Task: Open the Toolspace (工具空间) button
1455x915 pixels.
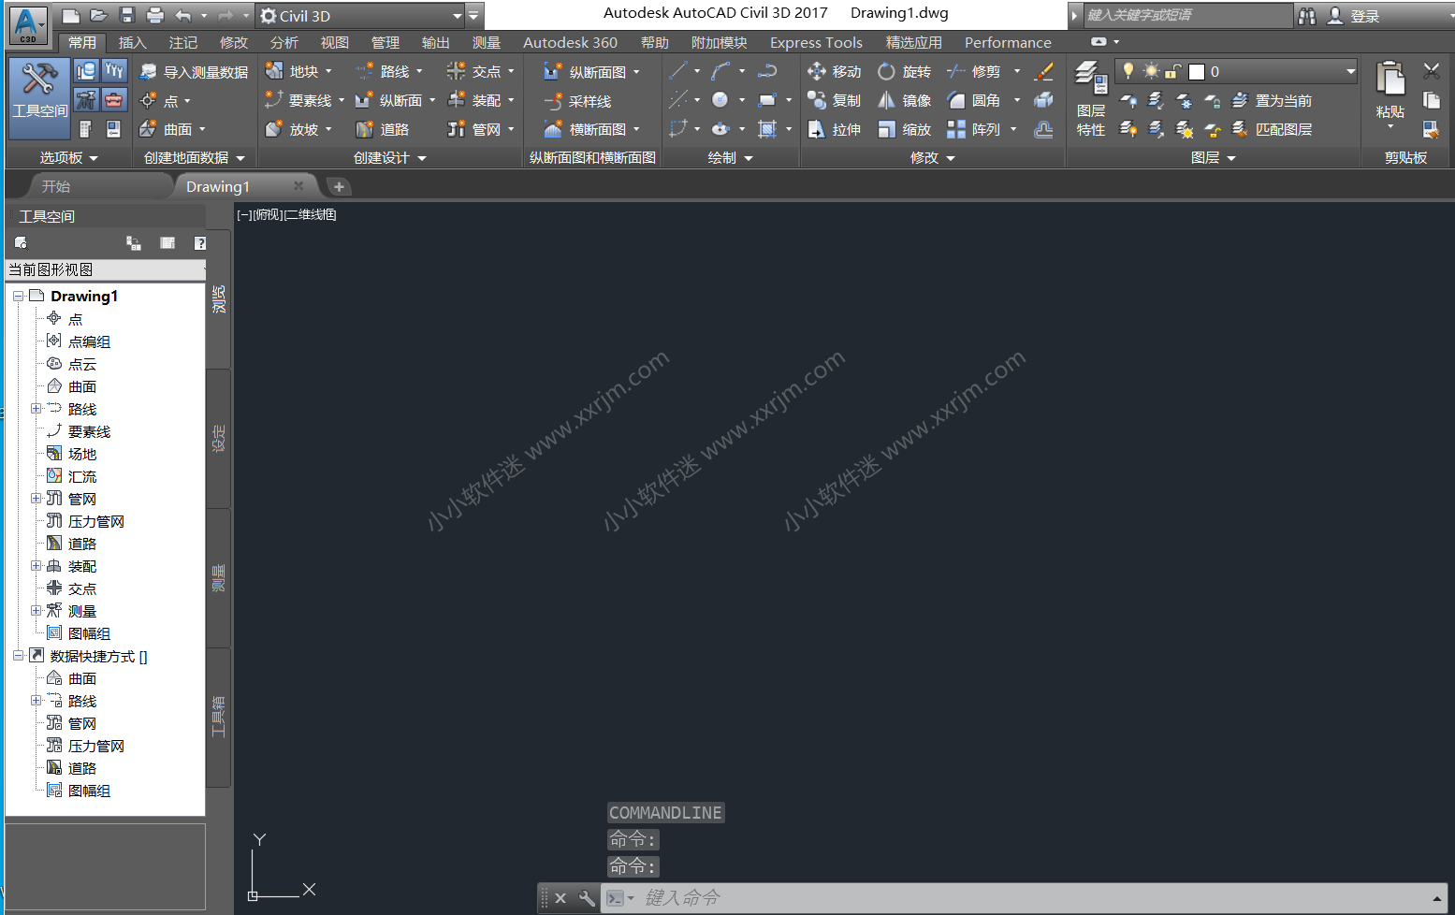Action: click(39, 97)
